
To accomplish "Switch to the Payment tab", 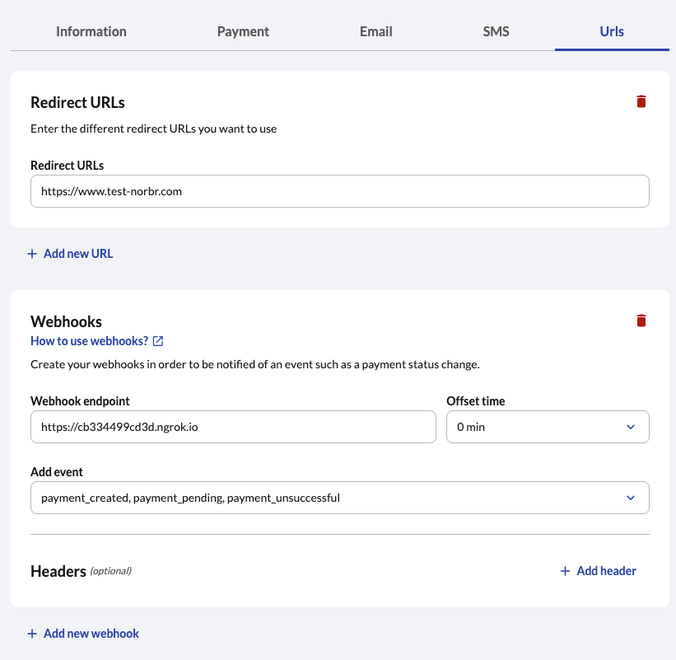I will pyautogui.click(x=243, y=31).
